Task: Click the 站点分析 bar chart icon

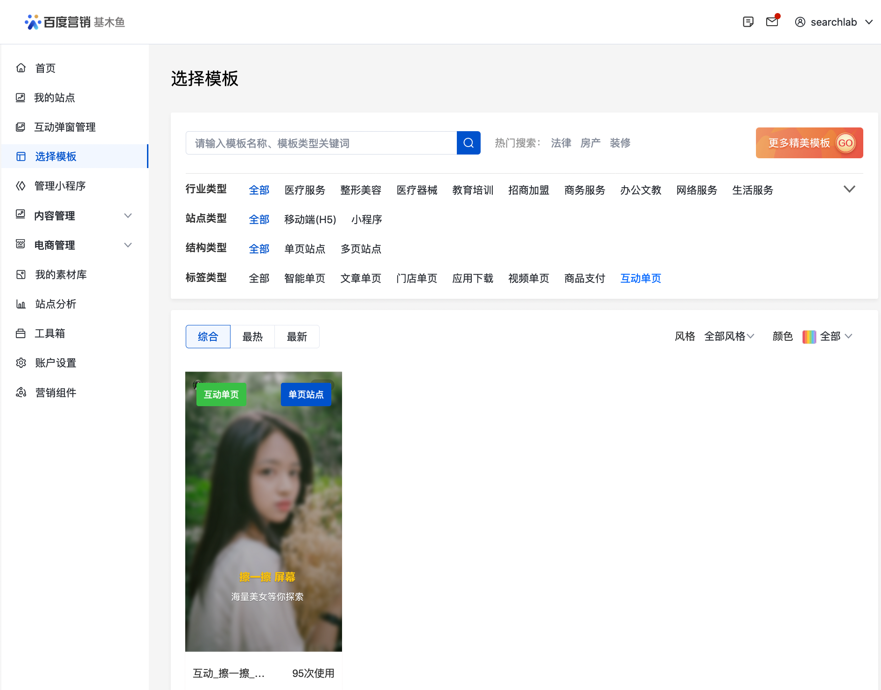Action: pyautogui.click(x=21, y=304)
